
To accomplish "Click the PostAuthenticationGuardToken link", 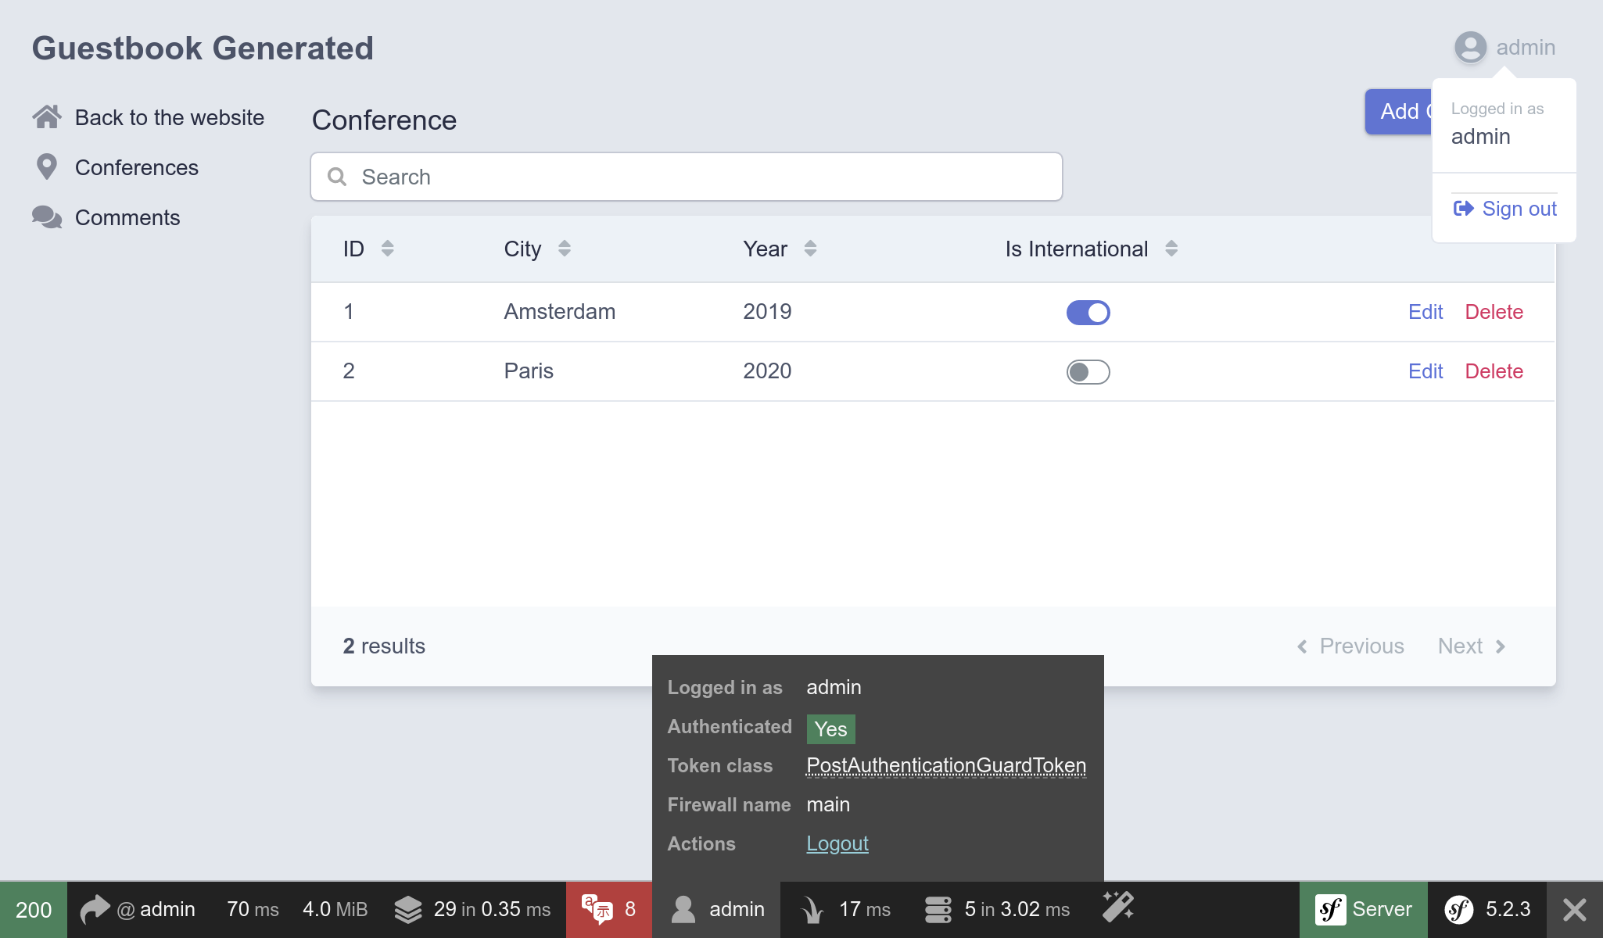I will click(x=946, y=765).
